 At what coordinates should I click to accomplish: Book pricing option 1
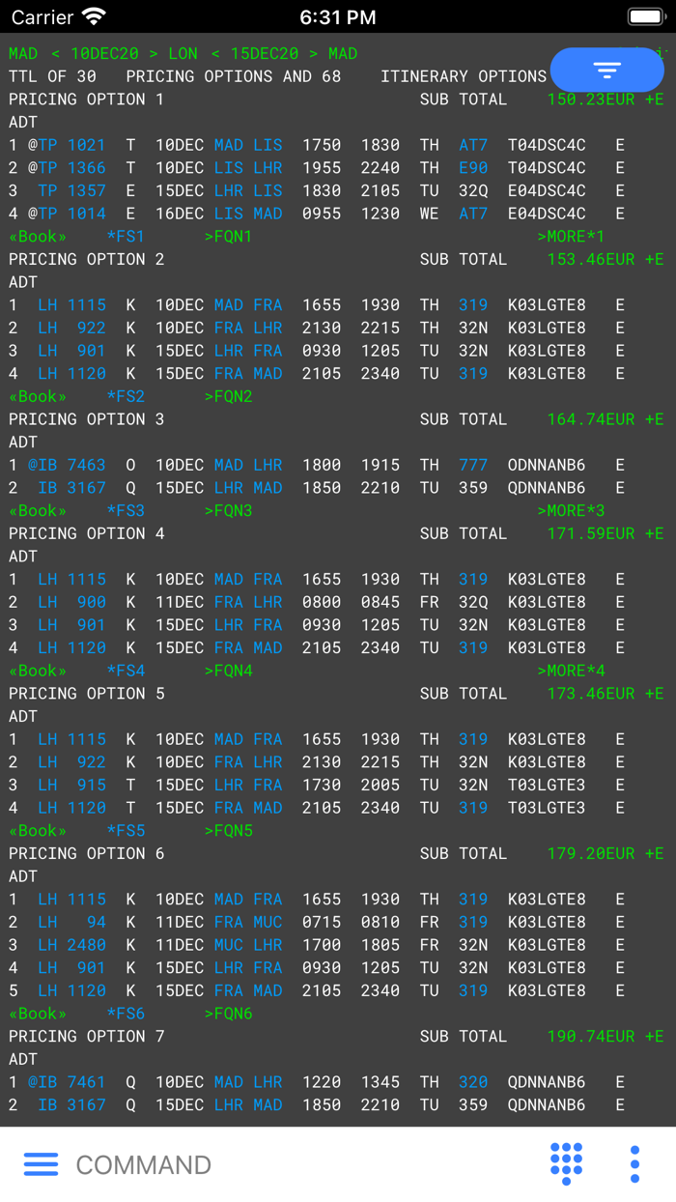(38, 237)
